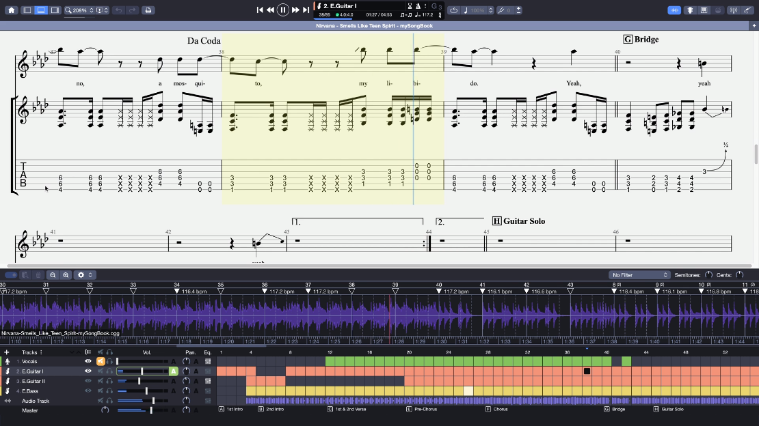Open the No Filter dropdown
Image resolution: width=759 pixels, height=426 pixels.
point(640,275)
